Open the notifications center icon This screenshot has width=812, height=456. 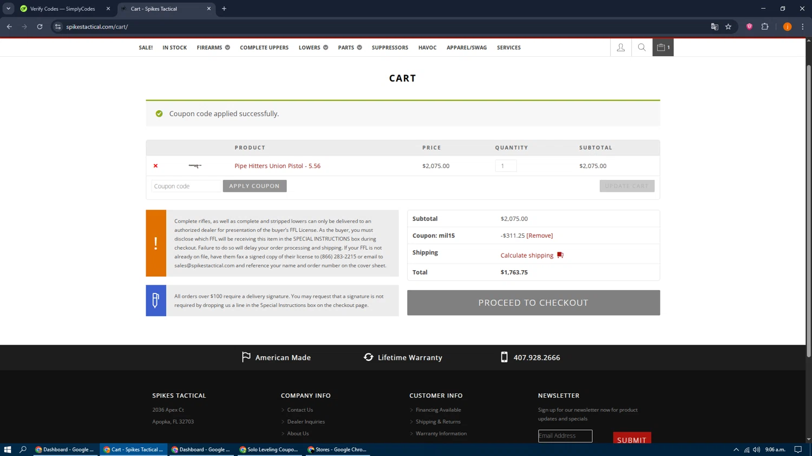(x=798, y=450)
